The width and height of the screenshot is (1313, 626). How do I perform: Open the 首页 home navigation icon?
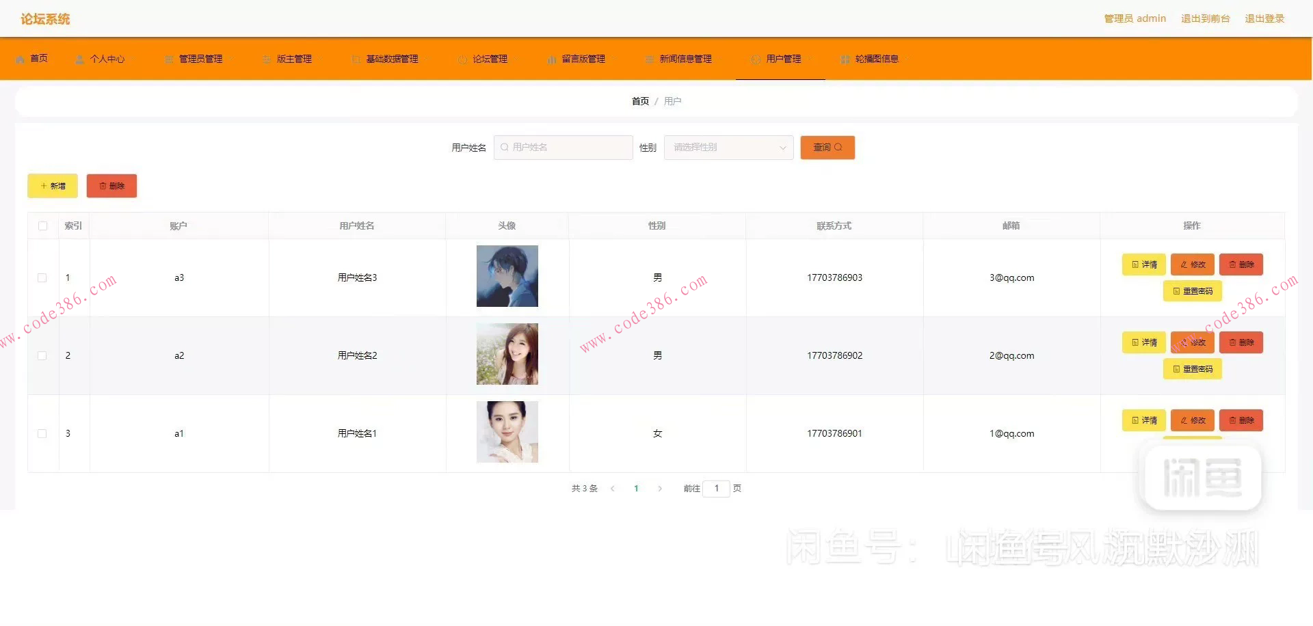click(21, 59)
